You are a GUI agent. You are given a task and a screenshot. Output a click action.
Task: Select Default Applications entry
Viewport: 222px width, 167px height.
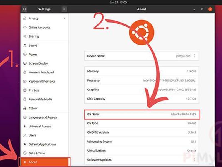[x=44, y=144]
